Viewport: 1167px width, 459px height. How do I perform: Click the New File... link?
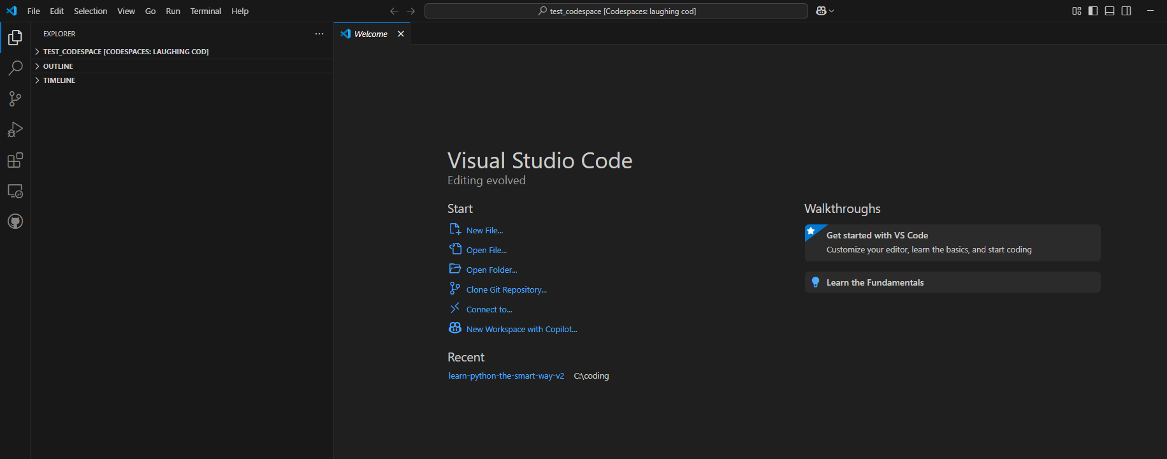click(x=484, y=231)
